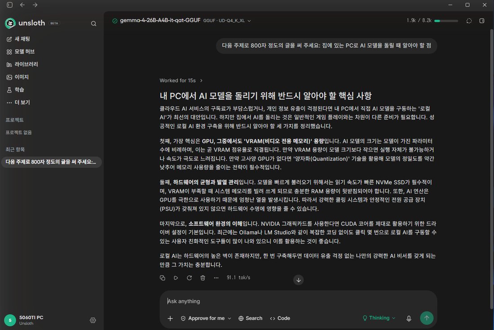Open recent chat '다음 주제로 800자 정도의 글을 써 주세요'
This screenshot has height=330, width=494.
51,162
